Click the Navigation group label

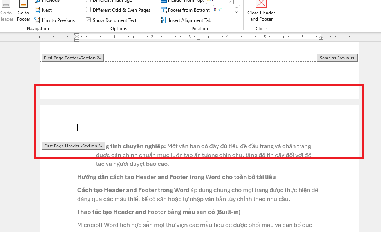pos(38,29)
